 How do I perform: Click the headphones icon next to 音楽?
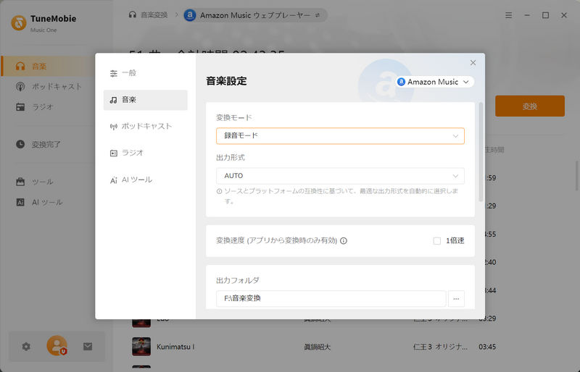[x=20, y=66]
